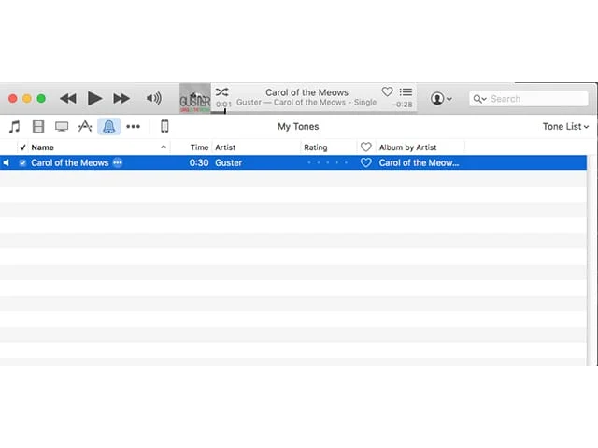Switch to the Movies library icon
598x448 pixels.
tap(38, 127)
